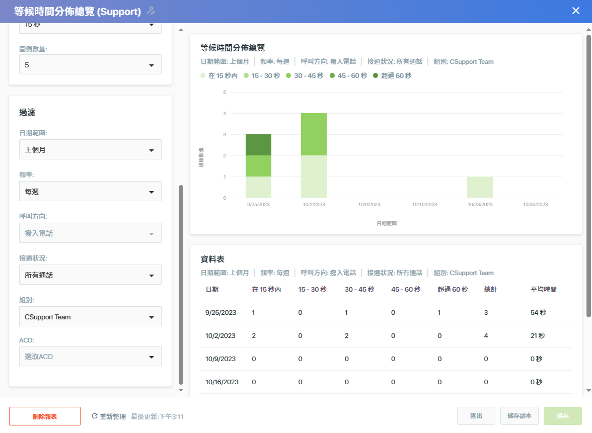Click the 重新整理 link
592x433 pixels.
[x=113, y=416]
